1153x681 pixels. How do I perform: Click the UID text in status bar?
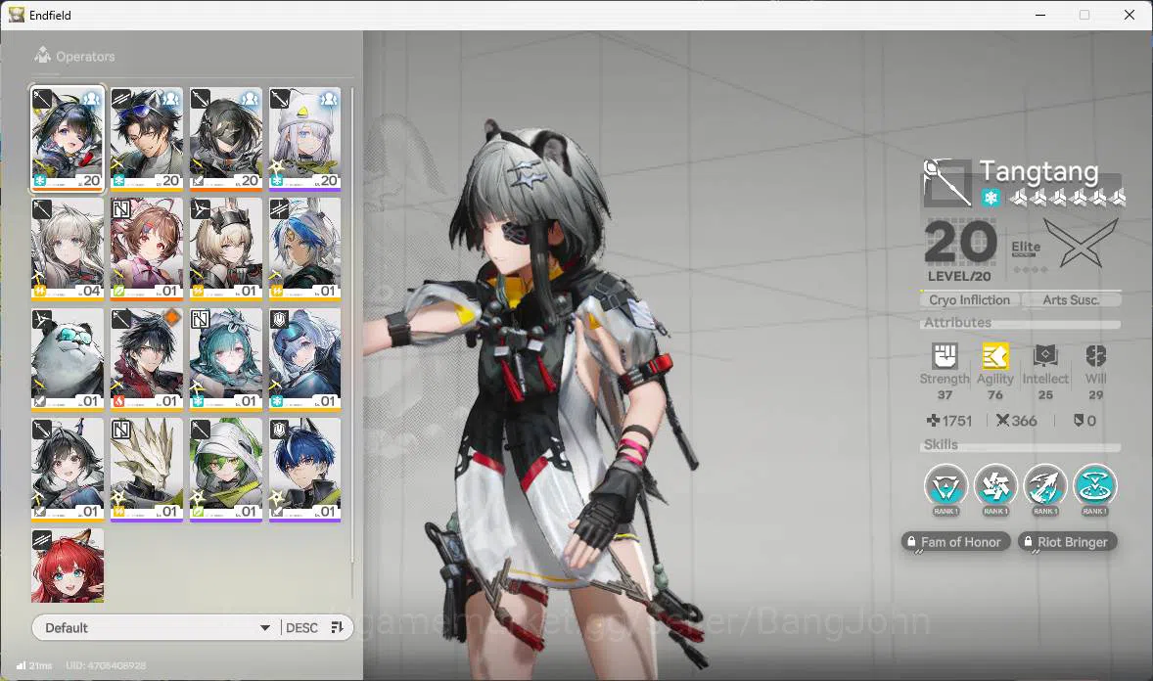(106, 665)
